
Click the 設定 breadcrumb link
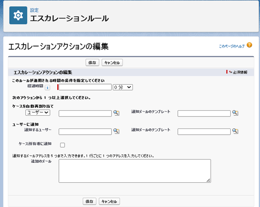point(34,10)
